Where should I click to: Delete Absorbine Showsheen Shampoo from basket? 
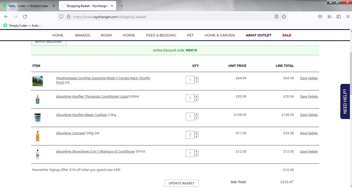[313, 152]
